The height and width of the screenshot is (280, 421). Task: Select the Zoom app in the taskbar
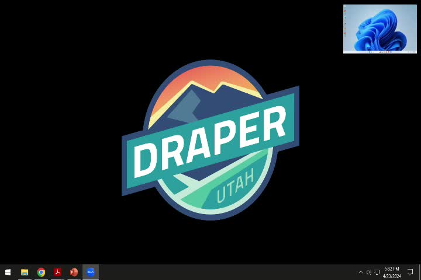click(x=91, y=272)
